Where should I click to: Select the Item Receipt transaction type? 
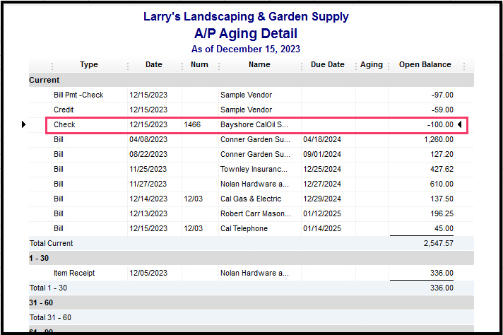tap(74, 273)
